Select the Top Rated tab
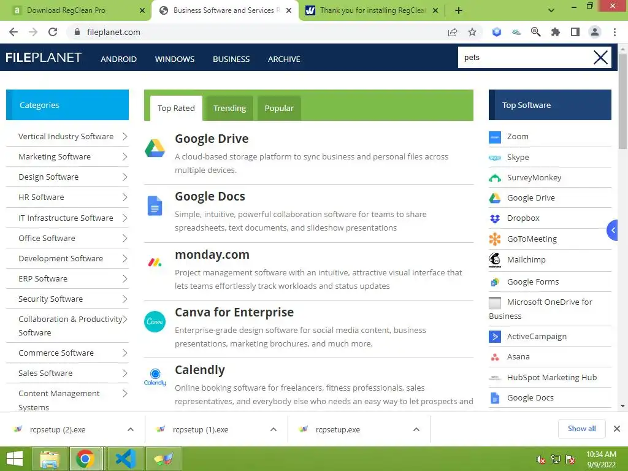 (176, 108)
